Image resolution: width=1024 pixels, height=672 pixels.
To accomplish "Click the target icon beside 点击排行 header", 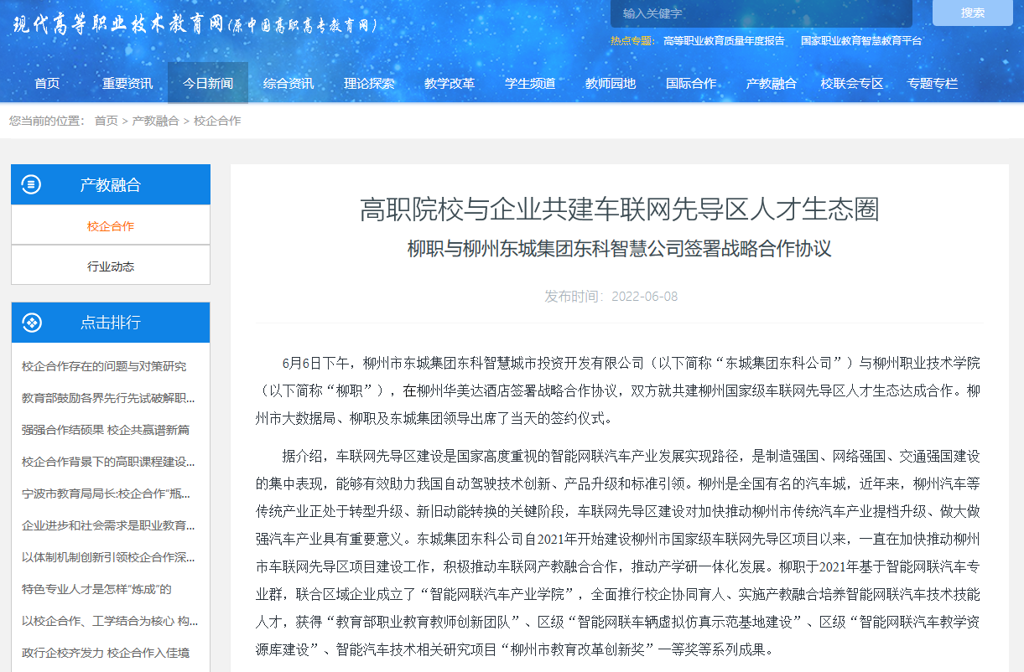I will pyautogui.click(x=31, y=323).
